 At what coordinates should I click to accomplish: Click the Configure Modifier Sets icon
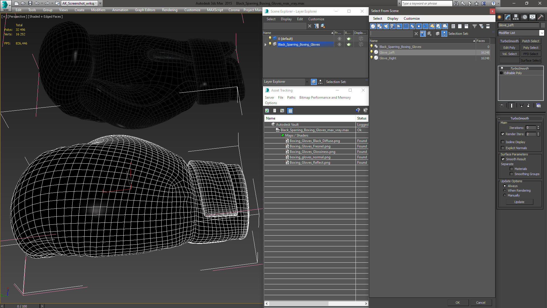point(538,106)
